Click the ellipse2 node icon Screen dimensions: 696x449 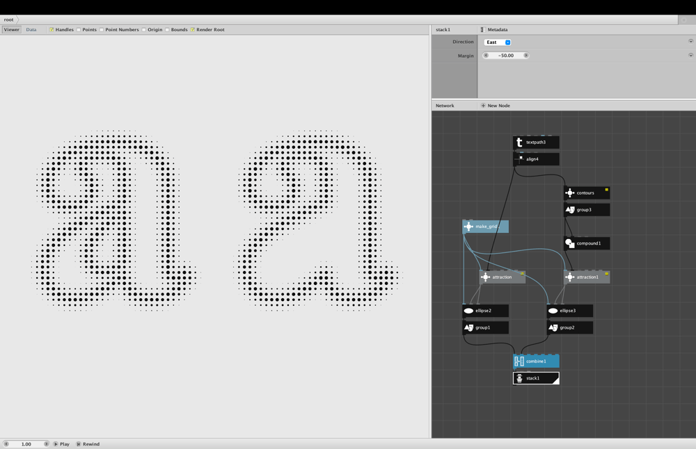point(468,311)
